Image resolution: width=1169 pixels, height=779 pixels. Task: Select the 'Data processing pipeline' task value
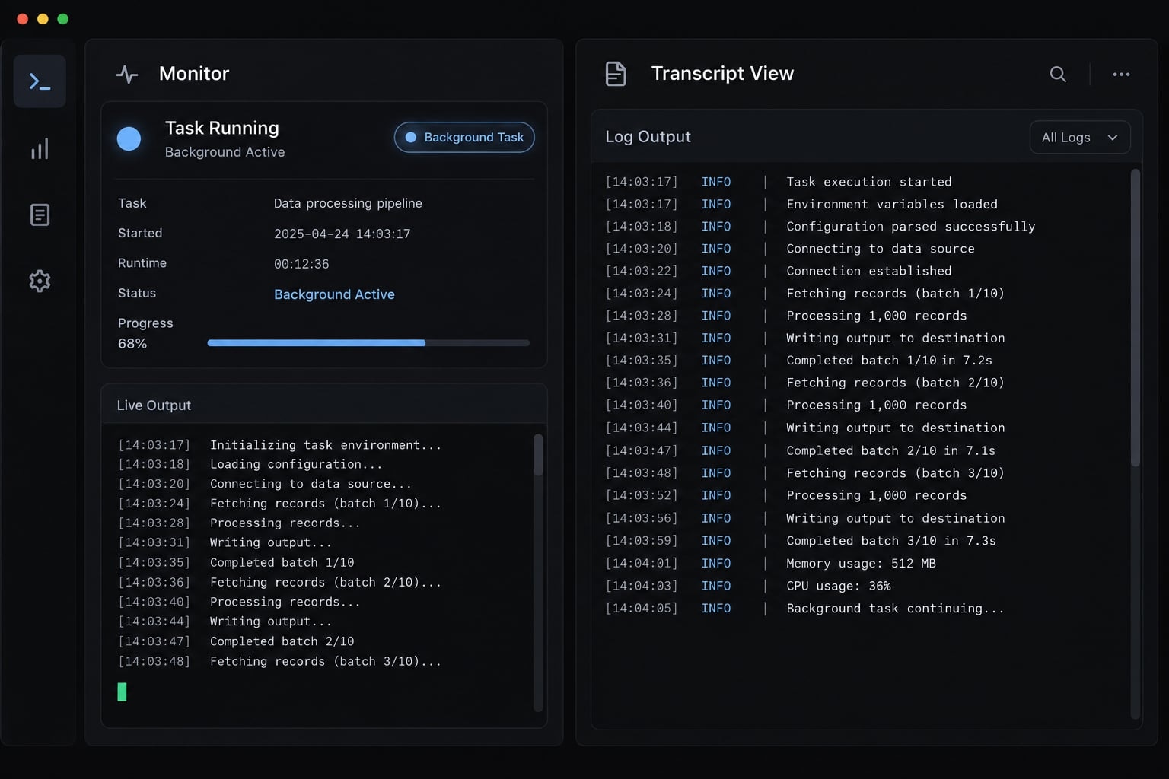pyautogui.click(x=348, y=203)
